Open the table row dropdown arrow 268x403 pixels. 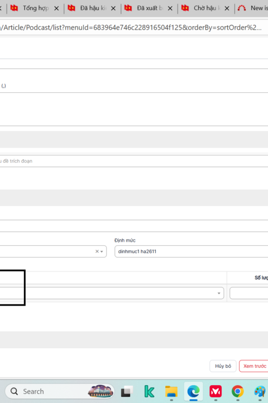(219, 293)
